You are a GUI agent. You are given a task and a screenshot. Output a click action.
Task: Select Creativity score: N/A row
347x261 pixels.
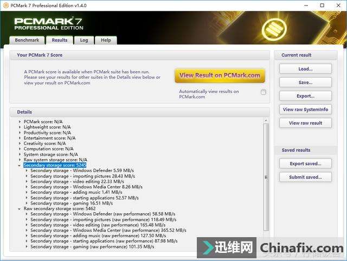click(44, 144)
